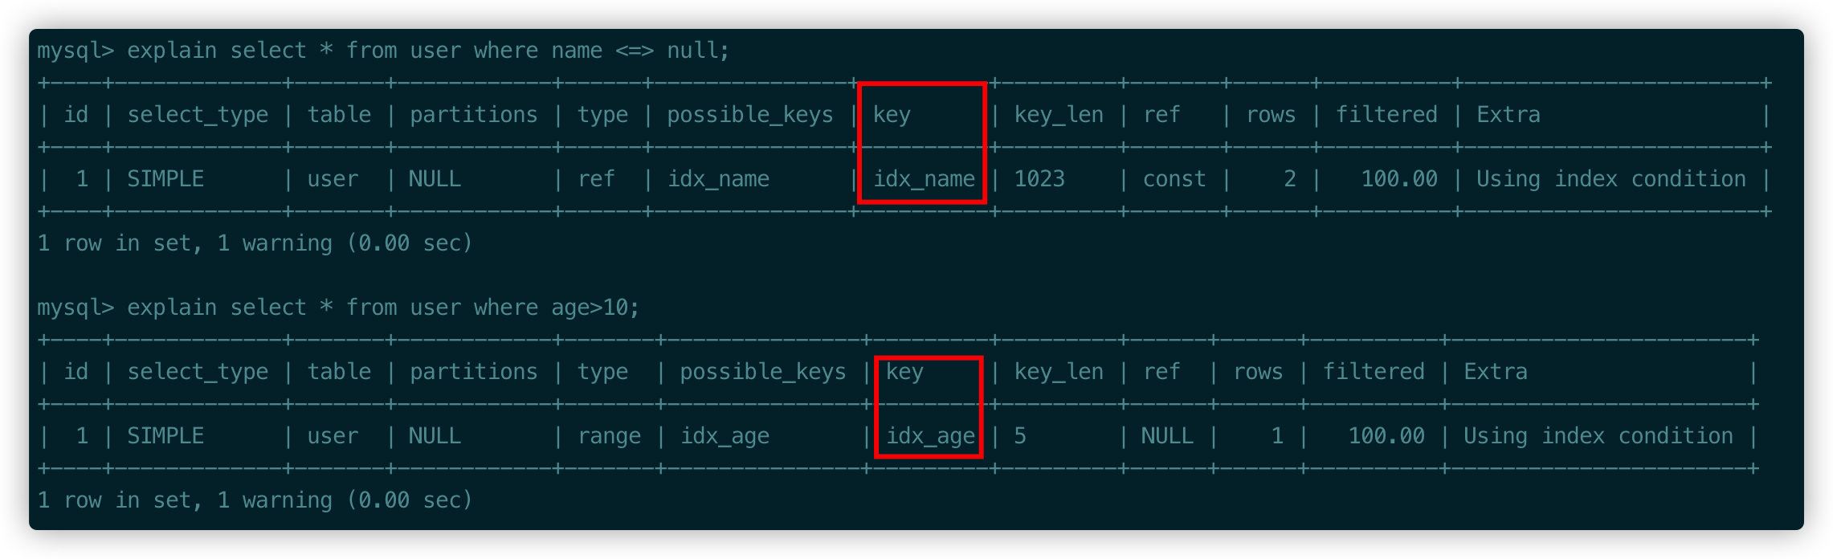The height and width of the screenshot is (559, 1833).
Task: Click "Using index condition" in the second result table
Action: point(1598,436)
